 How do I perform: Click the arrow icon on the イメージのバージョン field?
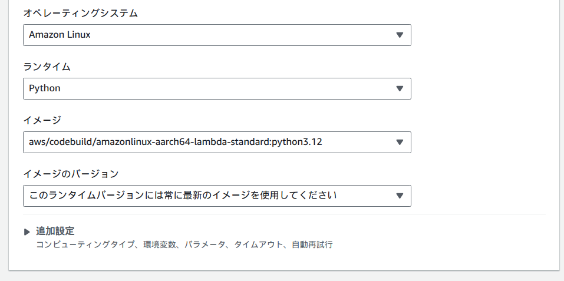400,196
